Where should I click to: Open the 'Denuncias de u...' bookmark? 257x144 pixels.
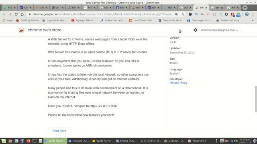click(x=171, y=20)
